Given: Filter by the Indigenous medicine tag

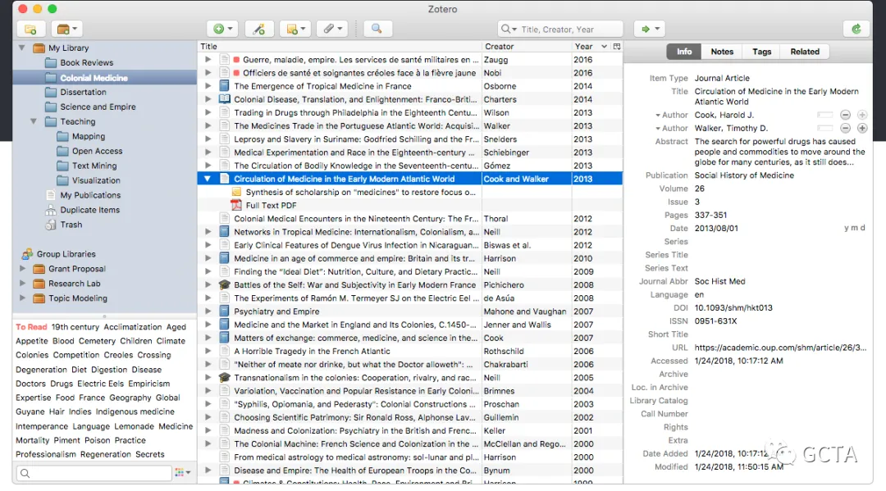Looking at the screenshot, I should (135, 412).
